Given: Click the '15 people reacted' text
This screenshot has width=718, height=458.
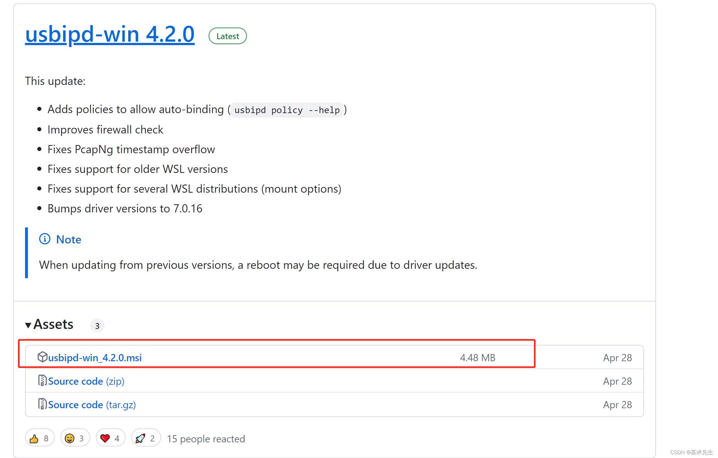Looking at the screenshot, I should (x=206, y=439).
